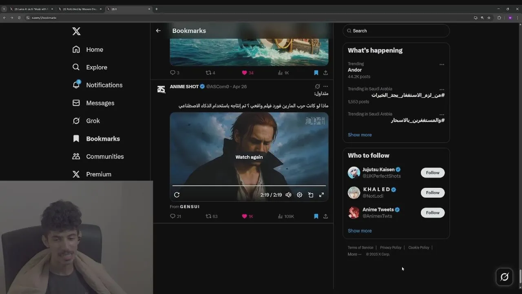Repost the ANIME SHOT post with 63 reposts
Image resolution: width=522 pixels, height=294 pixels.
coord(211,216)
